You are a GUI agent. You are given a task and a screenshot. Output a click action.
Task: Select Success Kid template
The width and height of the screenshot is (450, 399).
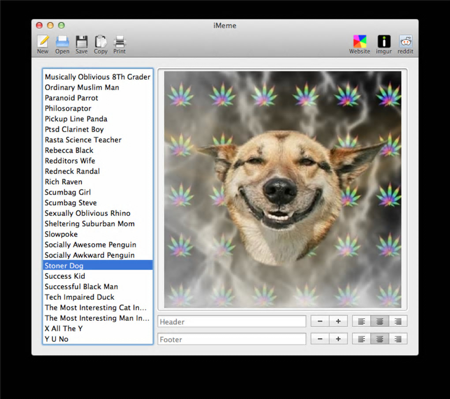click(97, 276)
